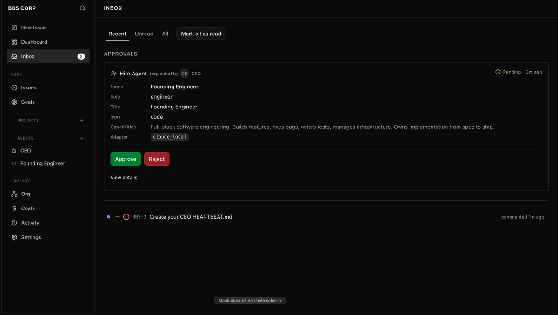Viewport: 558px width, 315px height.
Task: Click the Inbox unread count badge
Action: point(81,56)
